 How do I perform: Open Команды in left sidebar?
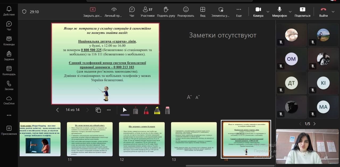click(x=9, y=41)
